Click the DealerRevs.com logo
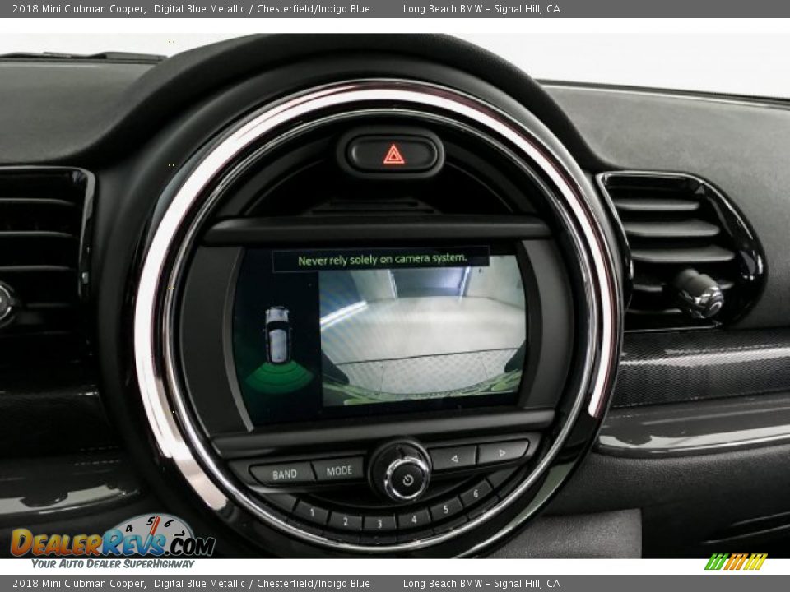 112,541
